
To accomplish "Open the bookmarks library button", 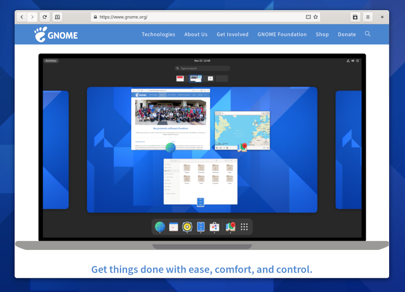I will click(355, 17).
